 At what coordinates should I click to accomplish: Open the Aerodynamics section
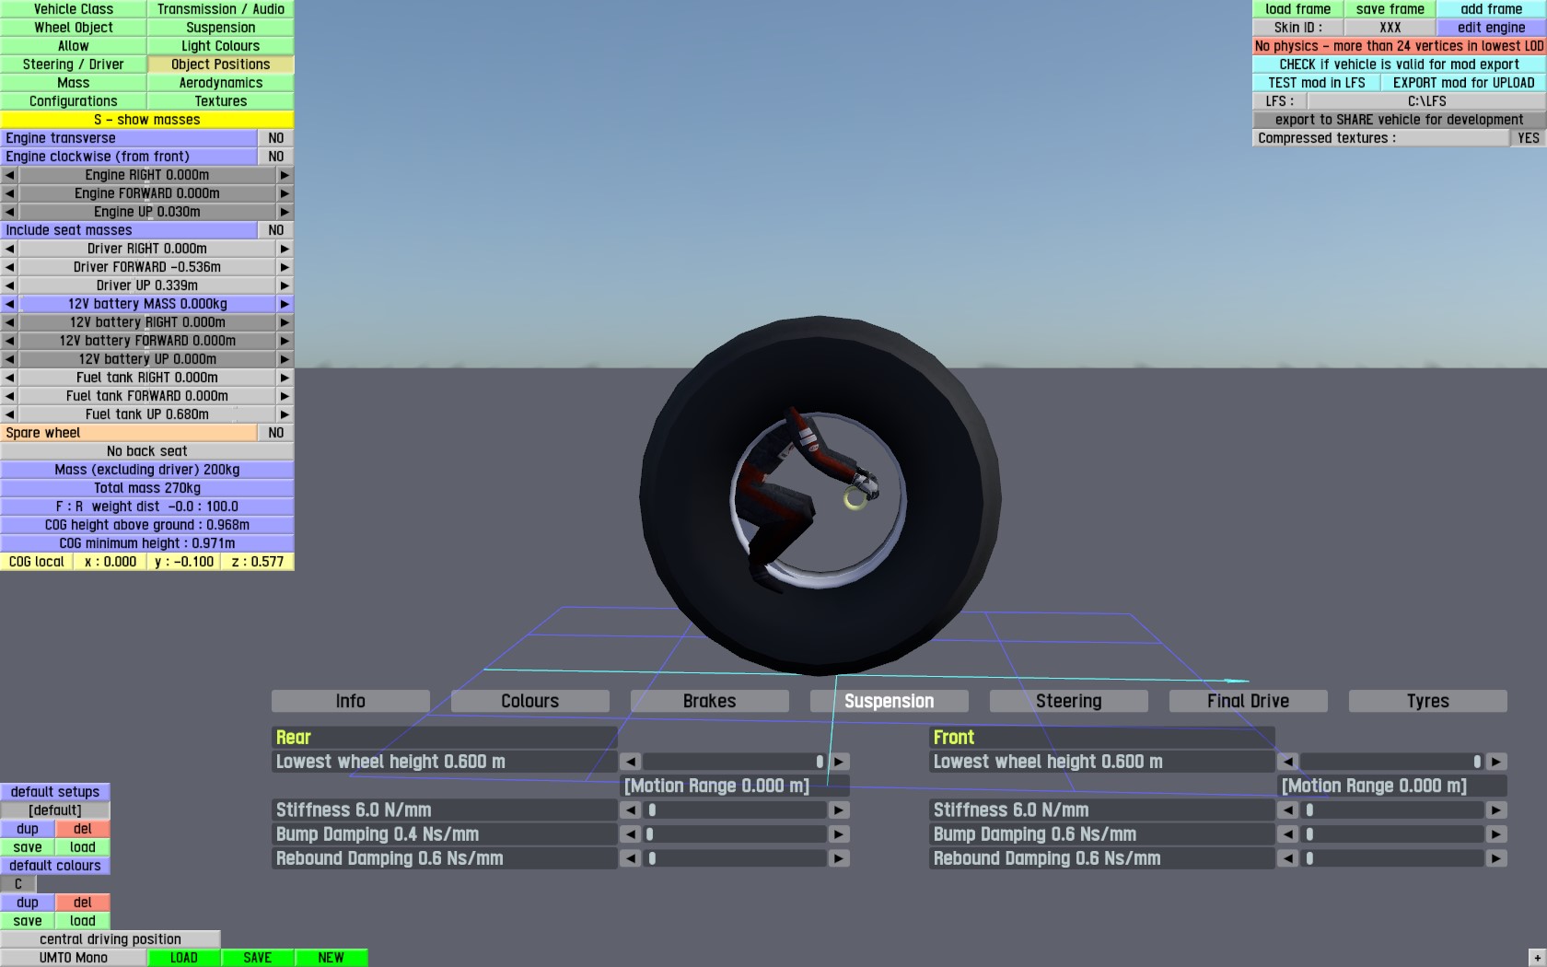(221, 83)
